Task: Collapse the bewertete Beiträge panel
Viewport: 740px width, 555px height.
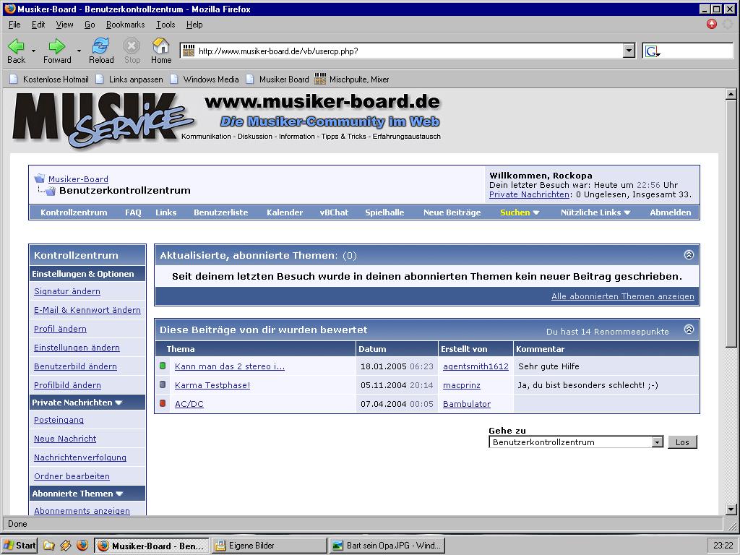Action: click(689, 330)
